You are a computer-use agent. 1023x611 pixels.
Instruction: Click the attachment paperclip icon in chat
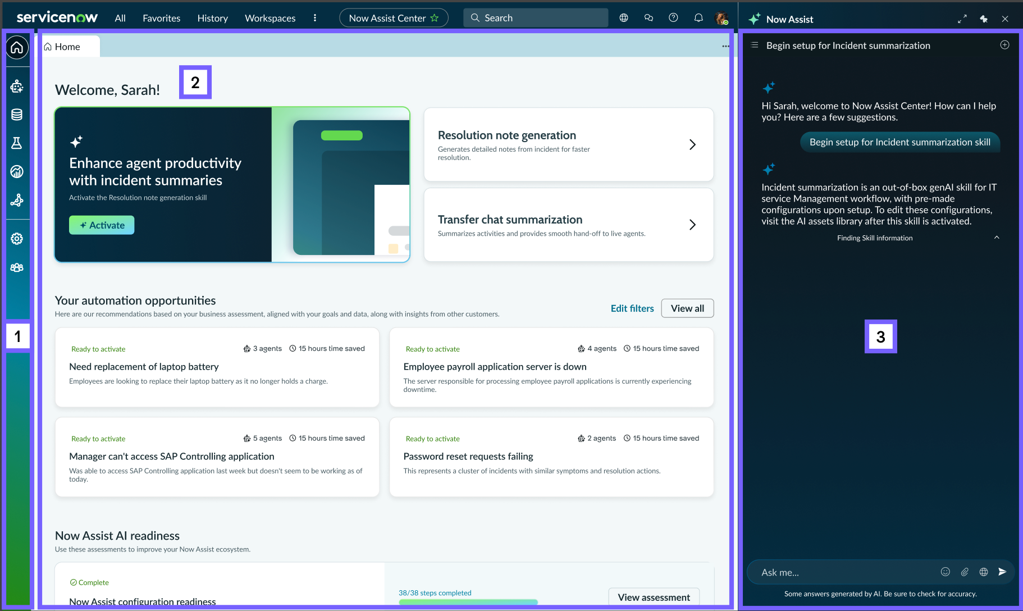965,572
